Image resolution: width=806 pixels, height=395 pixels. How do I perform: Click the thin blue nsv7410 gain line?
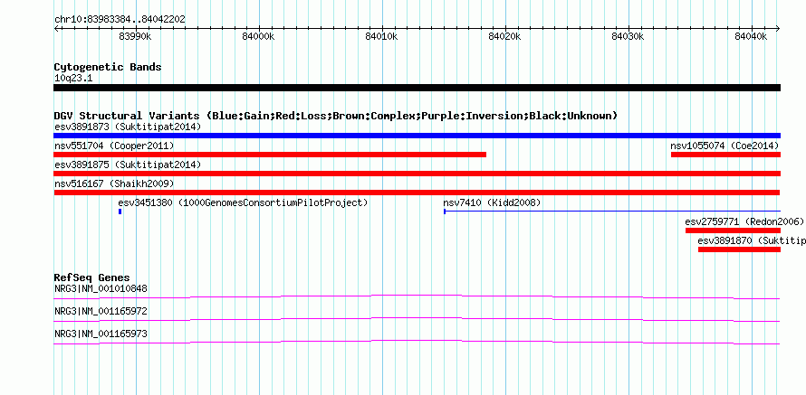click(x=612, y=211)
